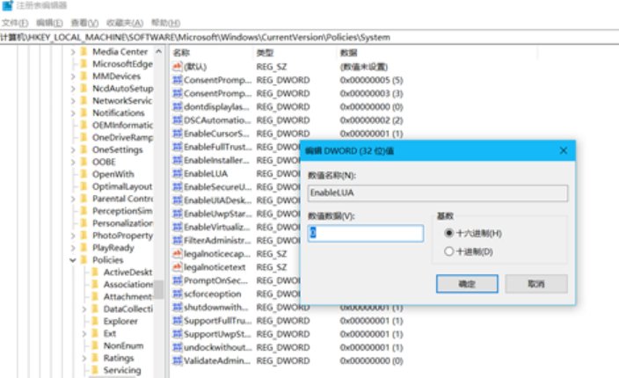Click the tree pane scroll-up arrow
The height and width of the screenshot is (378, 619).
coord(158,51)
